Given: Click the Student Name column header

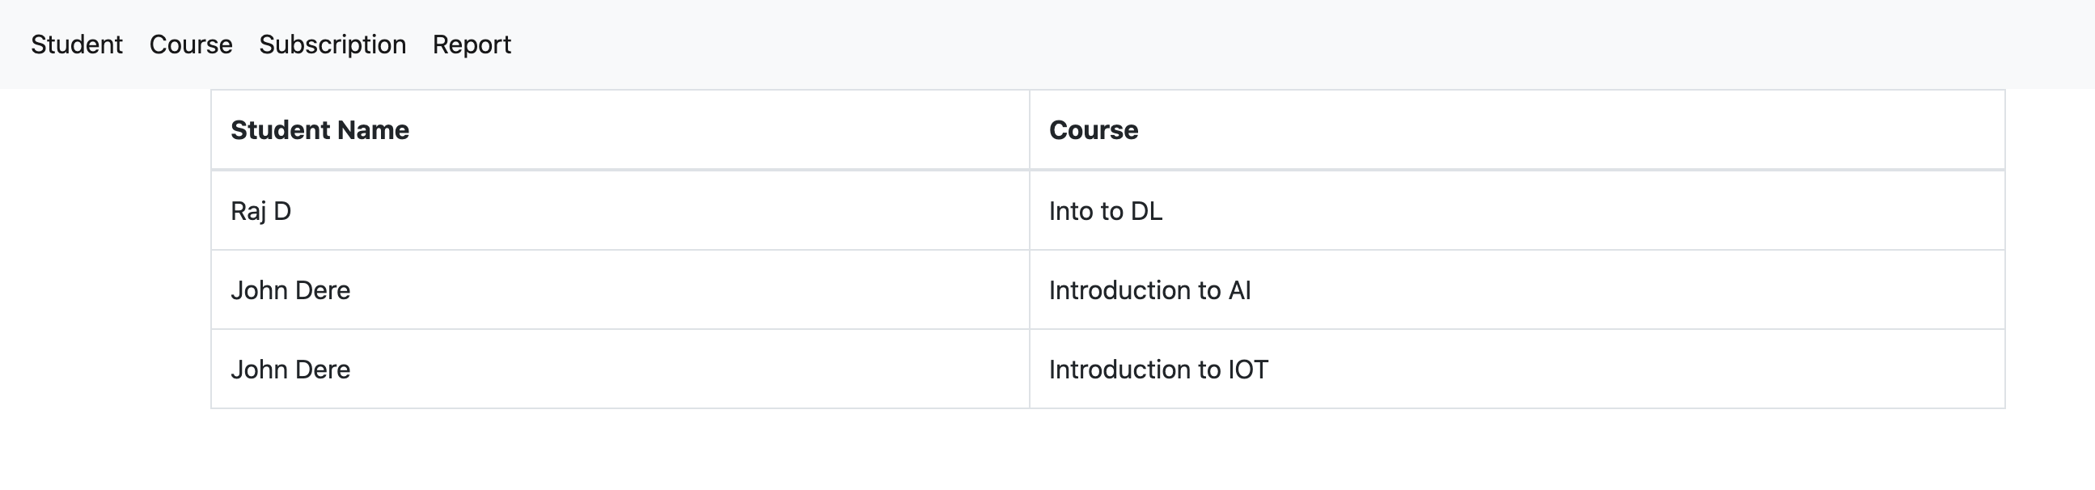Looking at the screenshot, I should point(320,130).
